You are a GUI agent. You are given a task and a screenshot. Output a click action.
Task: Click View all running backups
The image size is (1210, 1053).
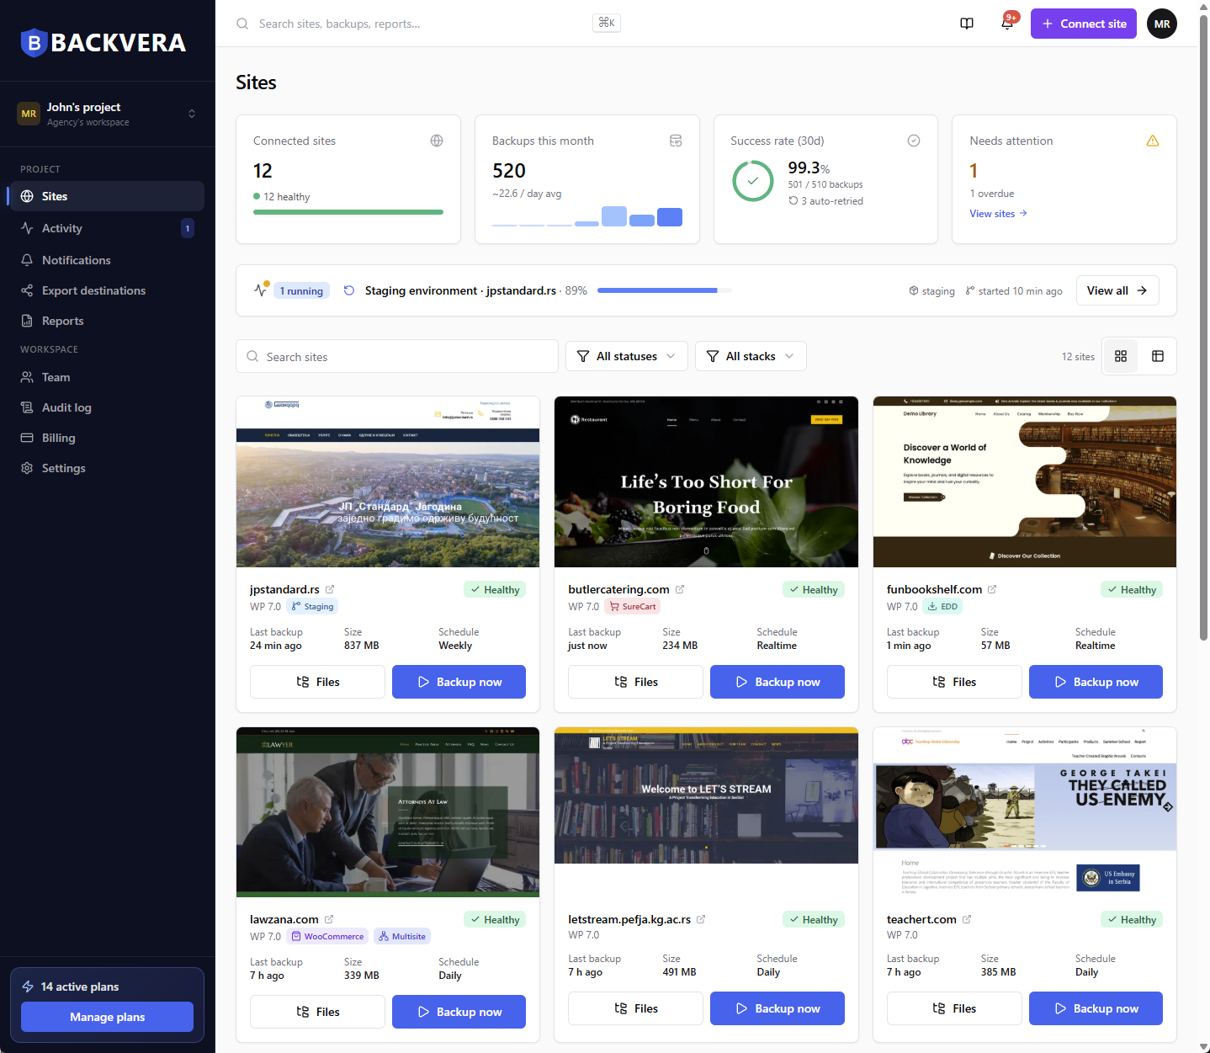coord(1117,290)
